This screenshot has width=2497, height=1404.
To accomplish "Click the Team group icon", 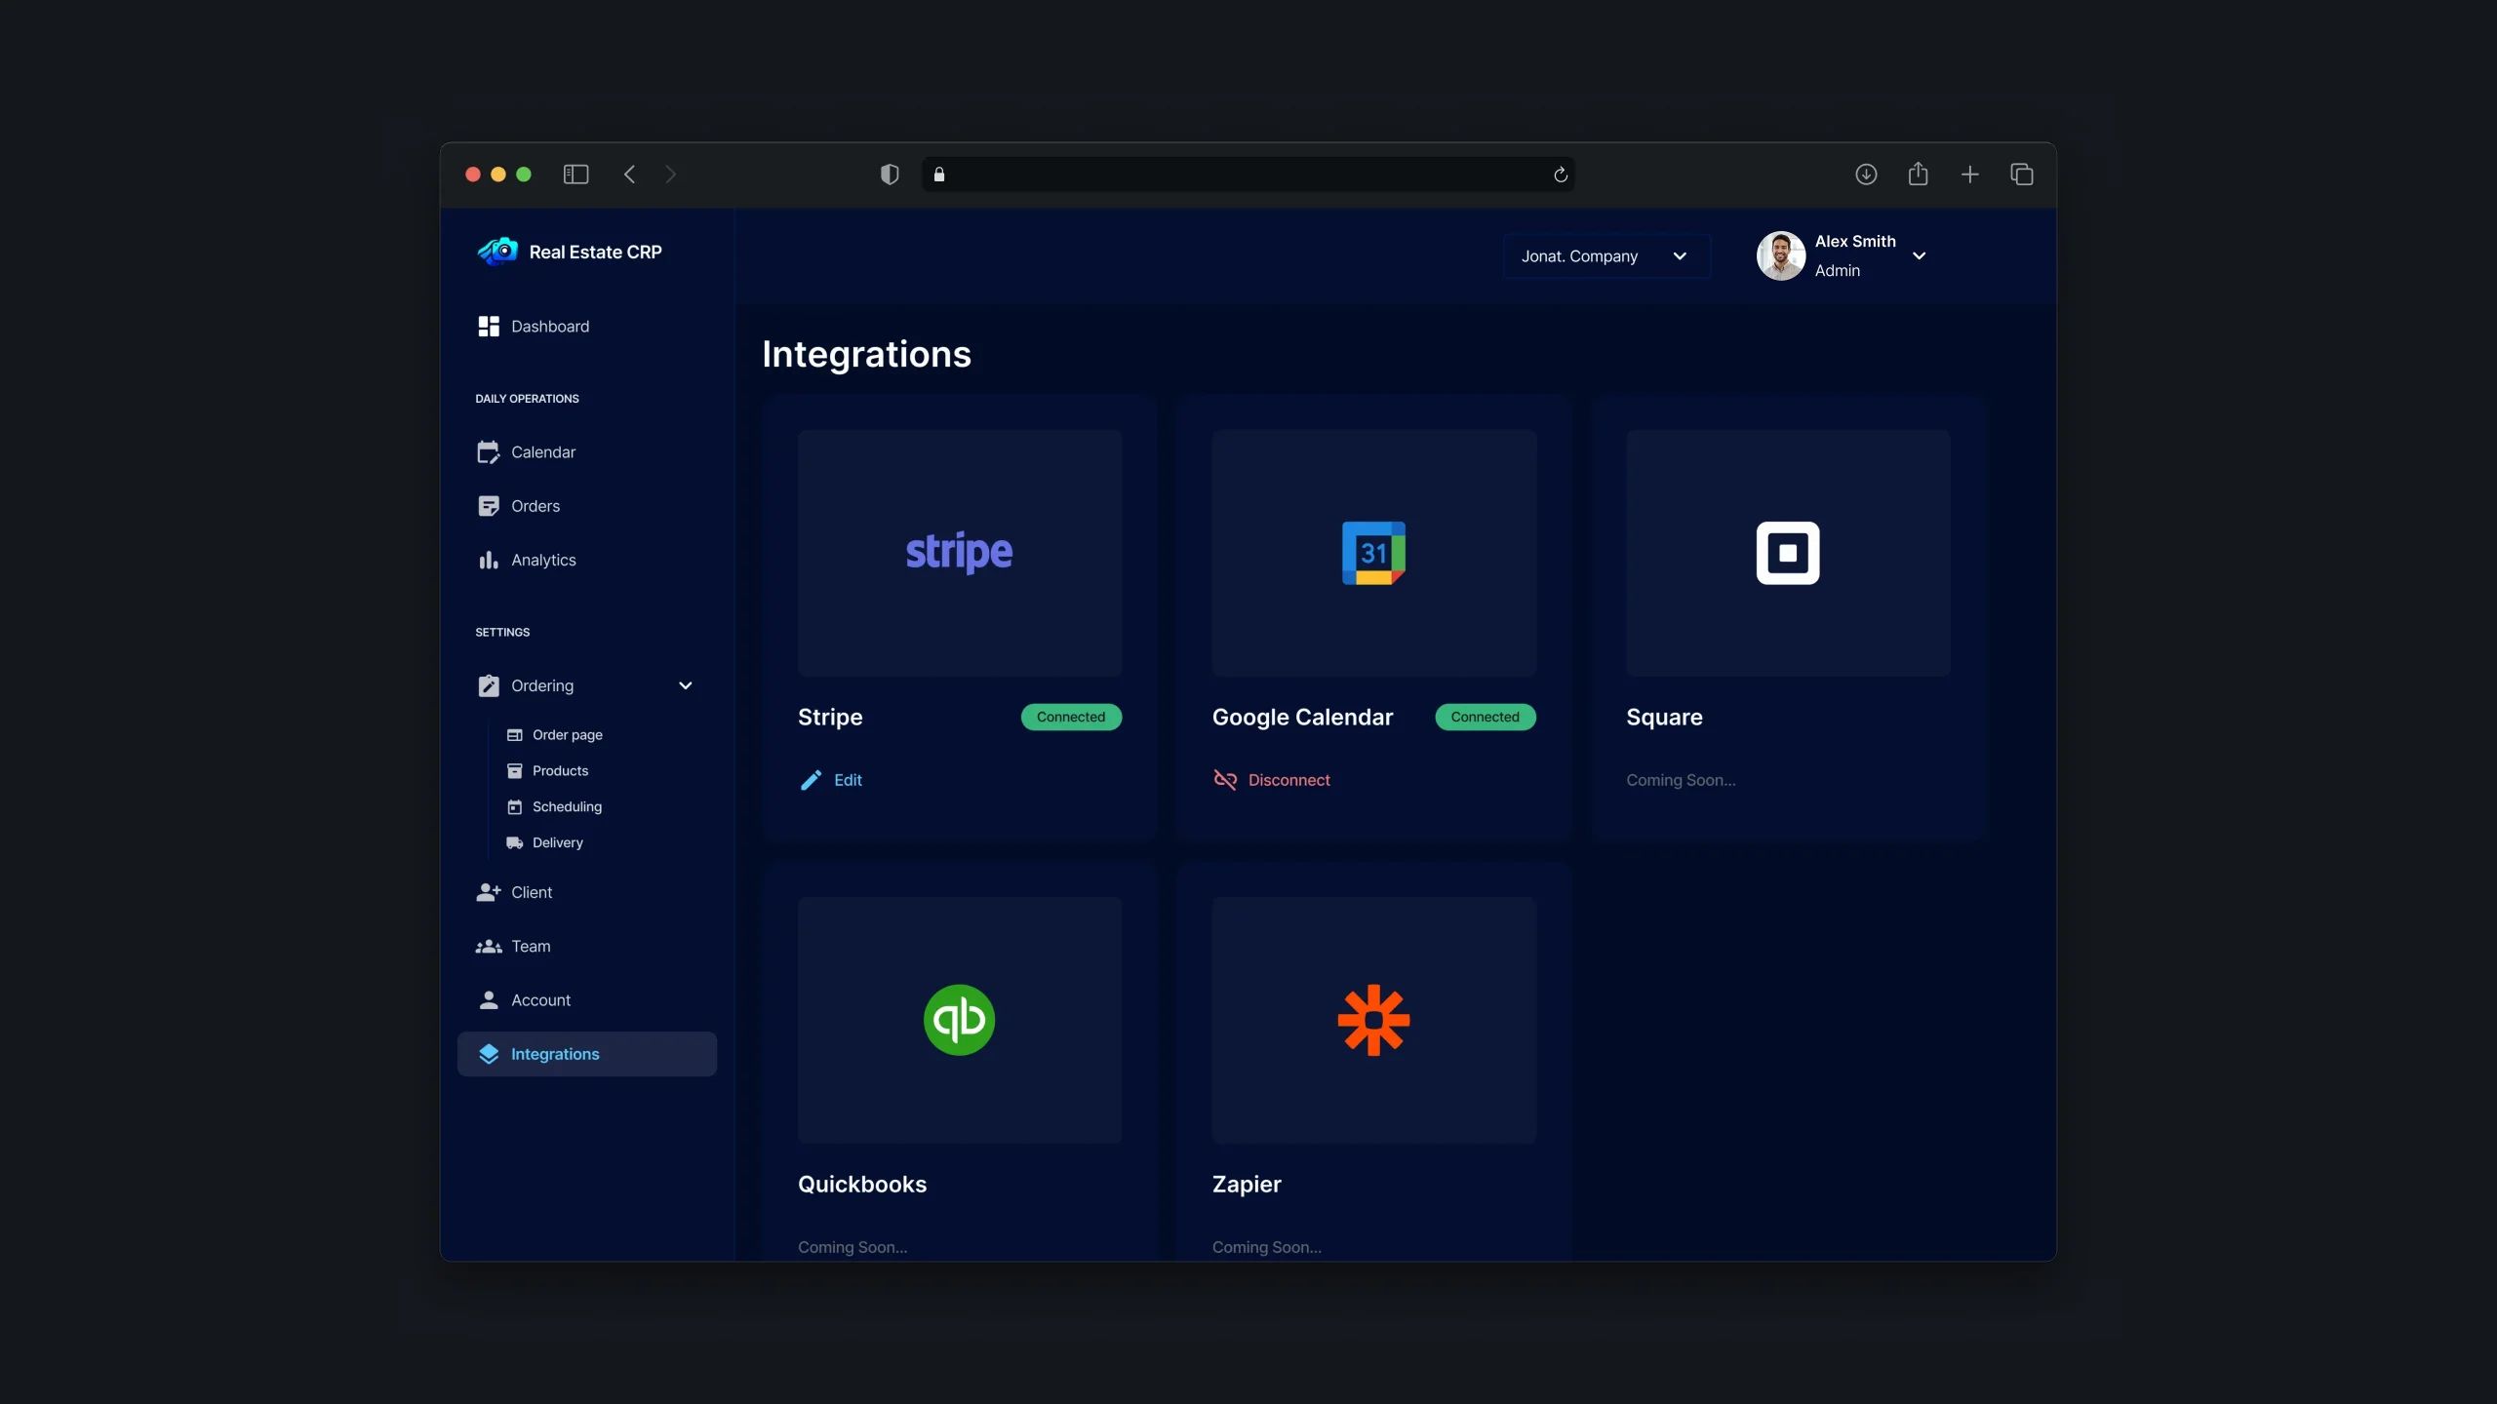I will (x=489, y=947).
